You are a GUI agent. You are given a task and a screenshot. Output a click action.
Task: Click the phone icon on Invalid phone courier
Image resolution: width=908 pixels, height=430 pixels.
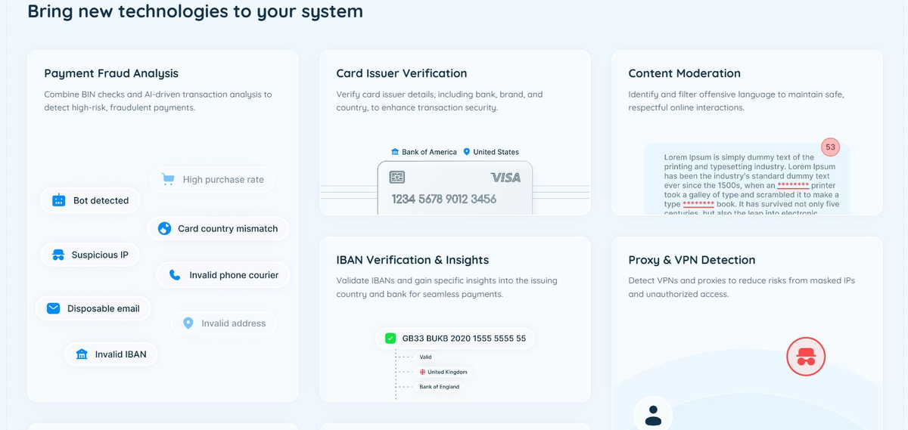[x=175, y=275]
